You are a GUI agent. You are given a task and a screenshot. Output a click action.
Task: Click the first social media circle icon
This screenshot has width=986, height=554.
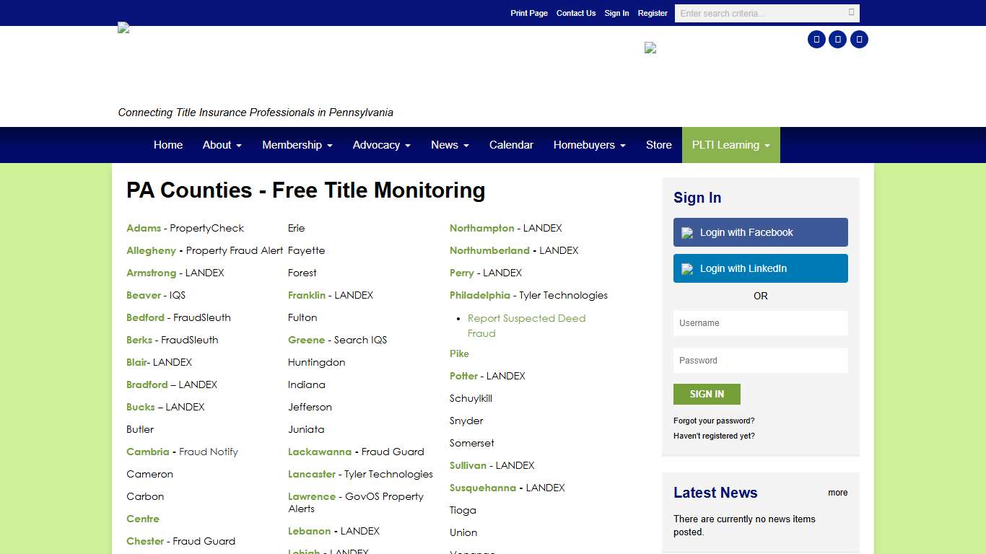tap(816, 39)
